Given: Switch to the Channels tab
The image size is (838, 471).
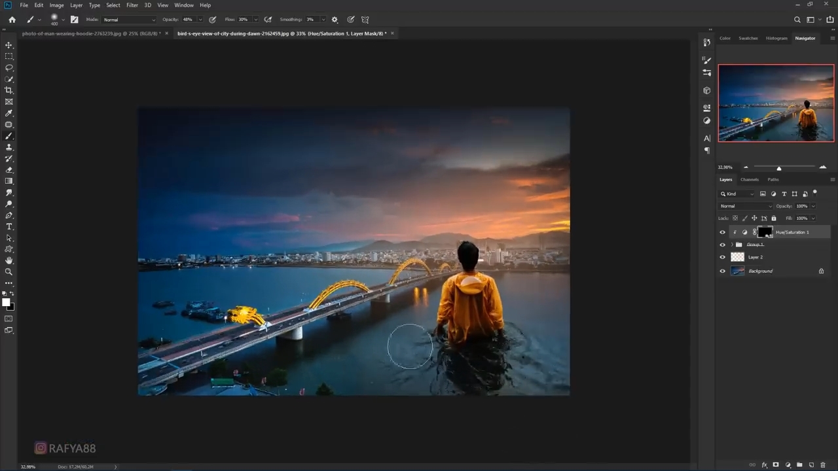Looking at the screenshot, I should 750,179.
